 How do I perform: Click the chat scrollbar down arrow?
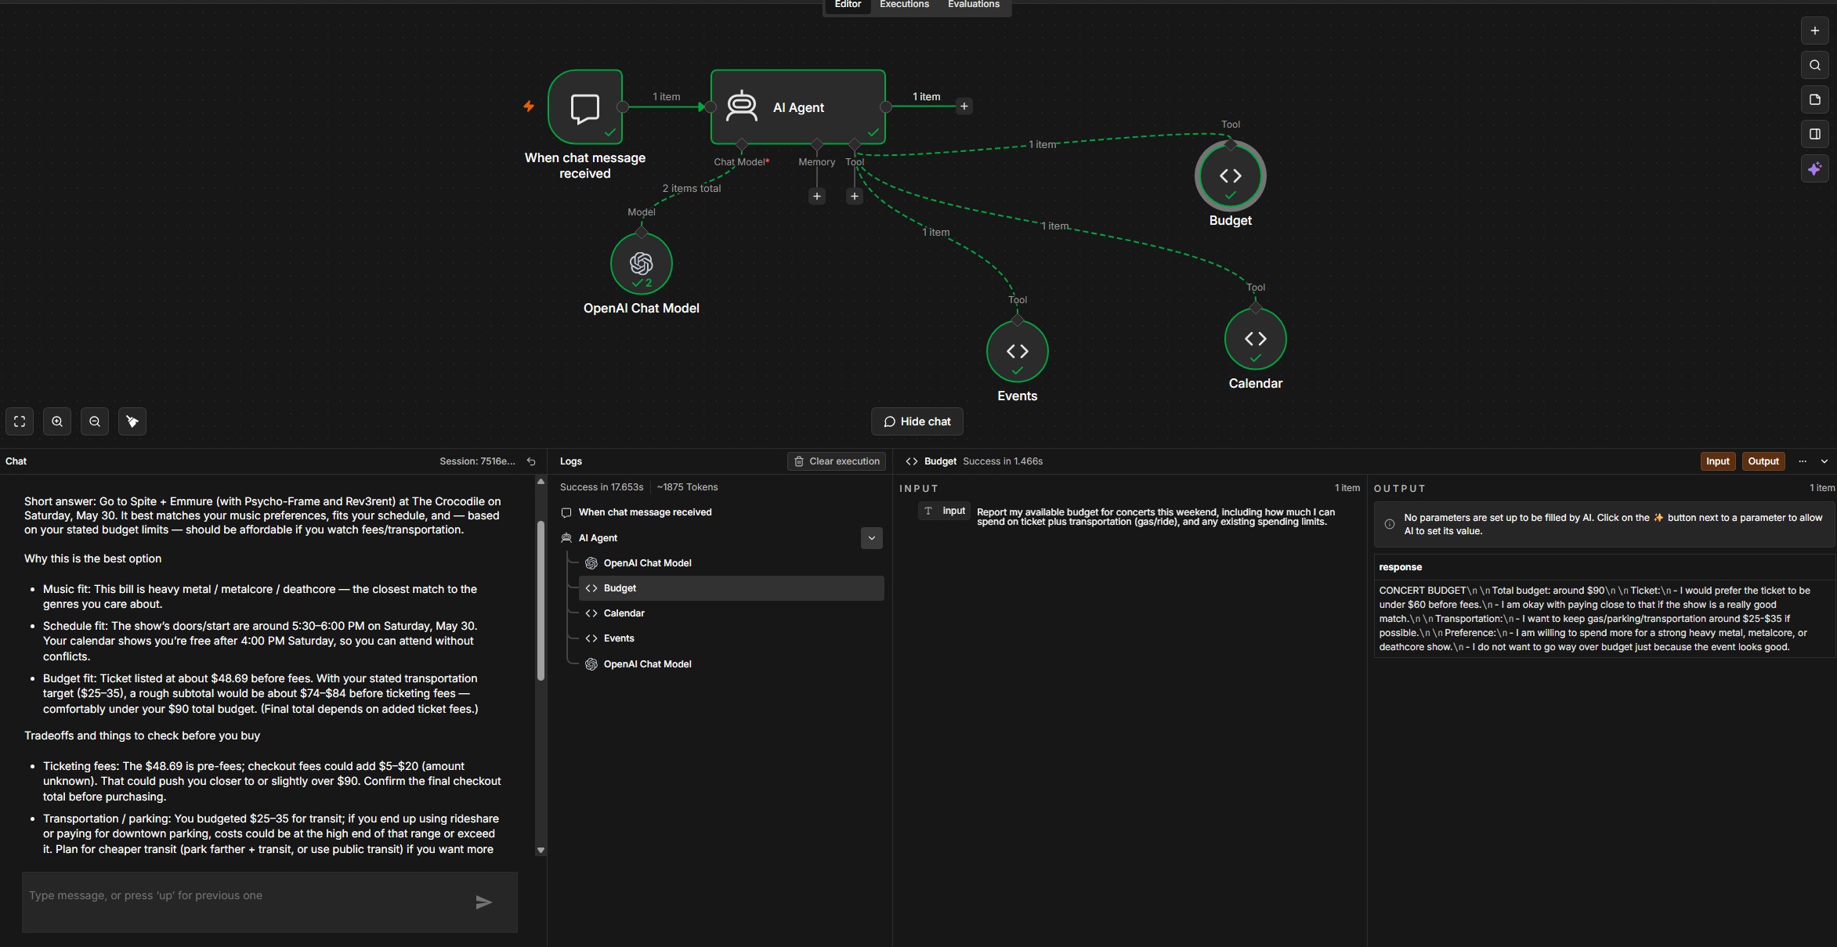click(x=540, y=850)
